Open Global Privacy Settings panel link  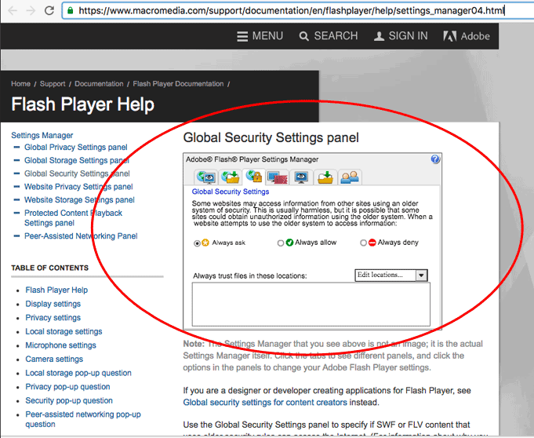tap(76, 148)
